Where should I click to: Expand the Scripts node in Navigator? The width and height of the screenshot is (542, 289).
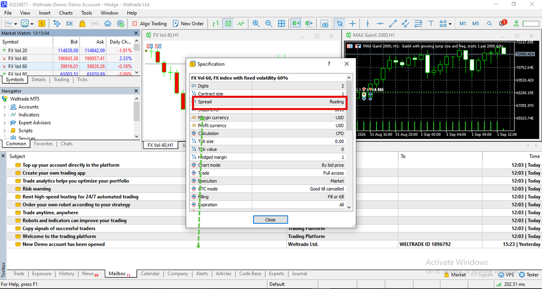4,130
